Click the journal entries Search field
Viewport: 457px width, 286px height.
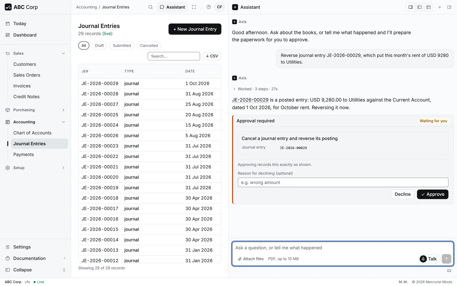[174, 56]
